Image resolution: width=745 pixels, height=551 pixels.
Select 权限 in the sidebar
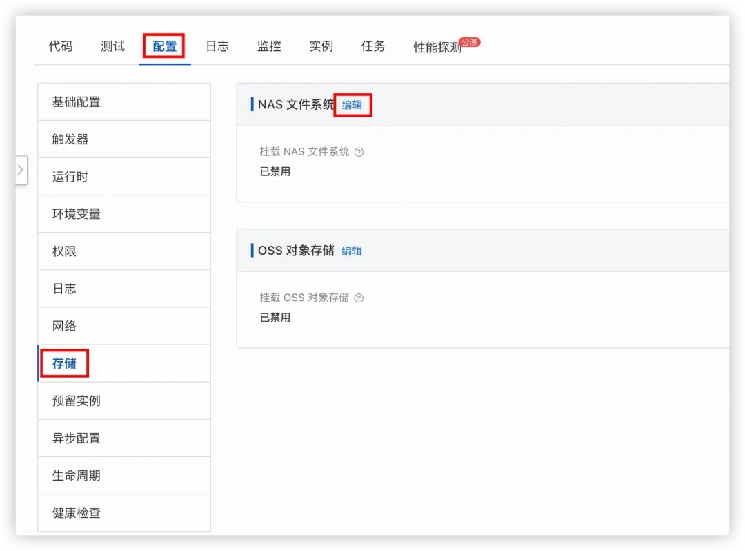tap(124, 251)
